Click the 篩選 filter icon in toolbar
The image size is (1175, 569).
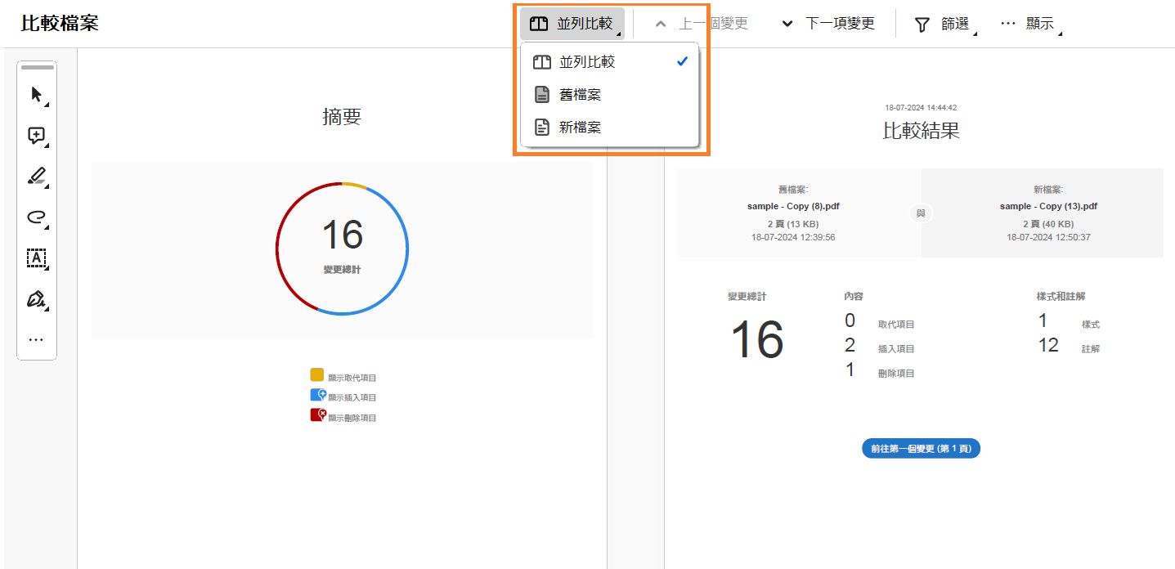(x=922, y=23)
